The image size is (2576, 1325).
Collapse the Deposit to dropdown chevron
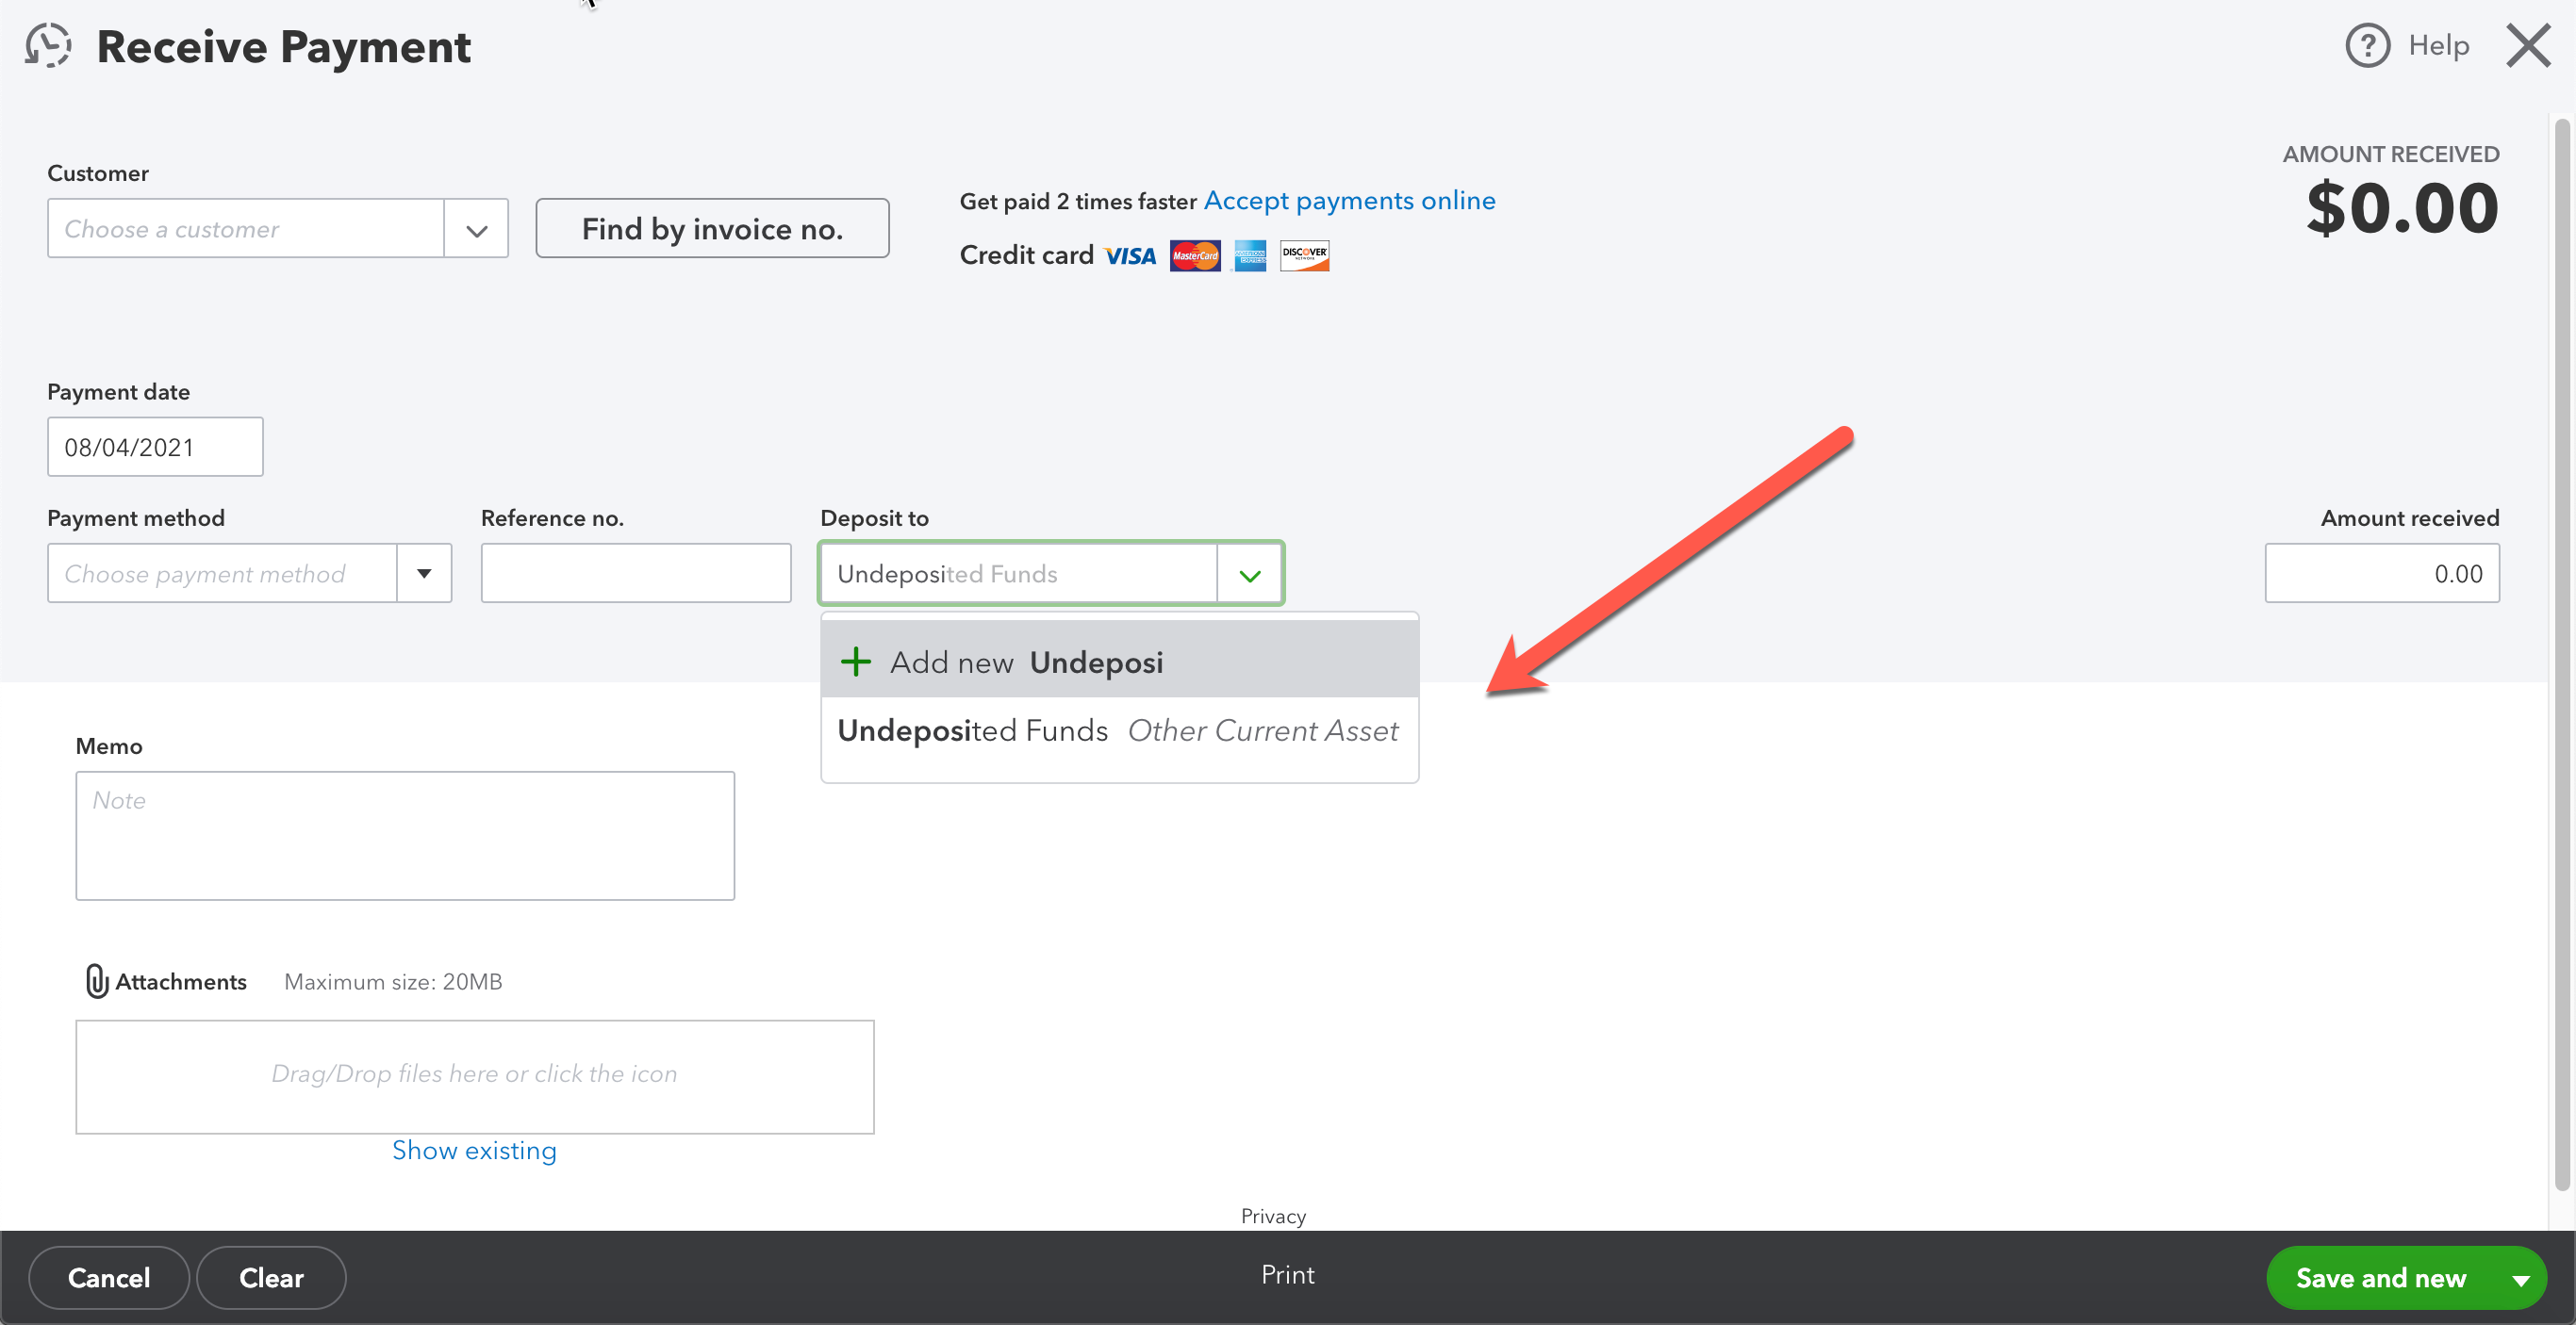(1249, 575)
